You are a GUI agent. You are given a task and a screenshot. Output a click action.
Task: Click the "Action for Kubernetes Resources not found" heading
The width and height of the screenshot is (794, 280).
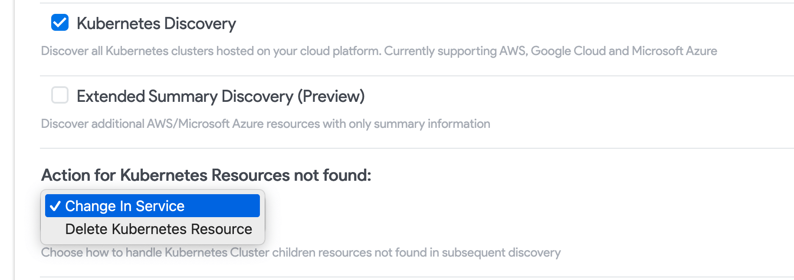tap(206, 175)
